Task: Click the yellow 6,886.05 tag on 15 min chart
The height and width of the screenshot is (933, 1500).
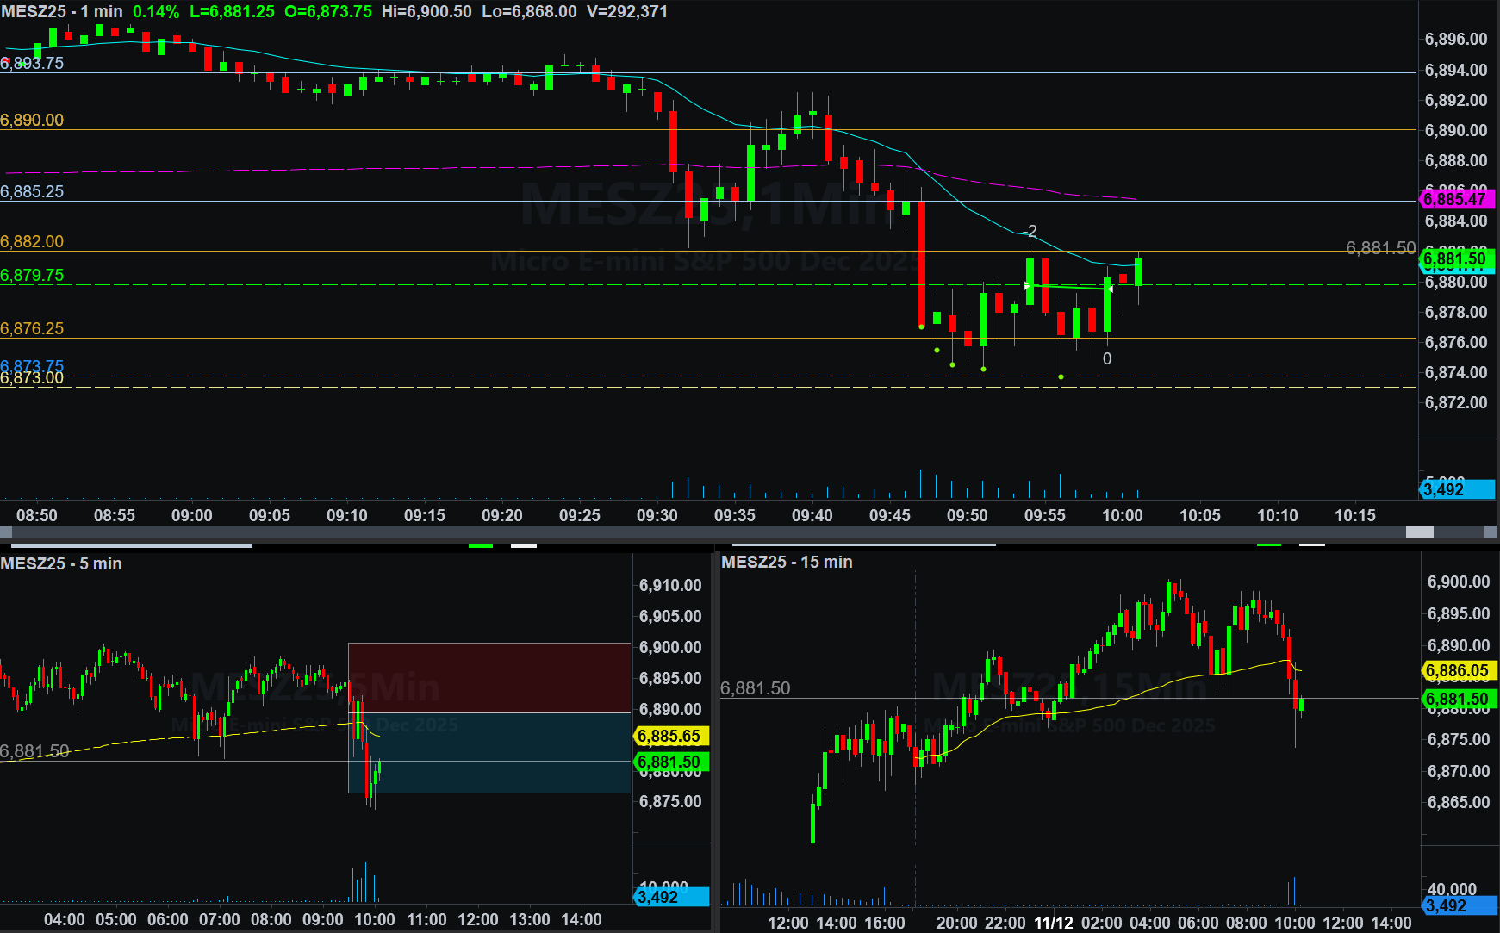Action: pyautogui.click(x=1457, y=670)
